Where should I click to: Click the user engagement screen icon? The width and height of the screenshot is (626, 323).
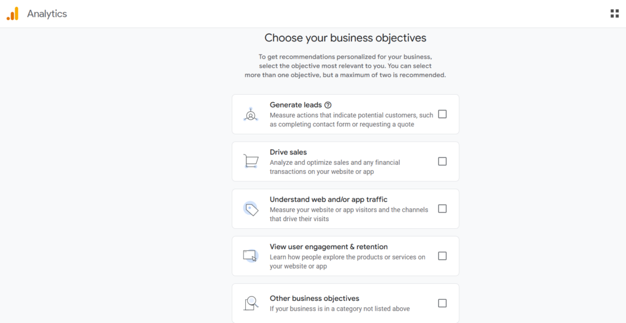tap(251, 256)
